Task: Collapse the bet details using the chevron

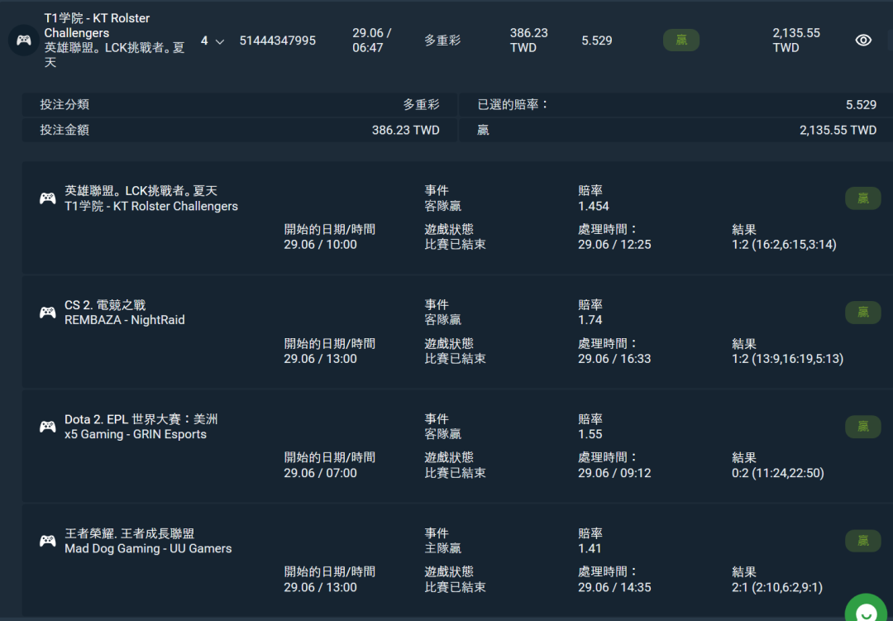Action: (219, 41)
